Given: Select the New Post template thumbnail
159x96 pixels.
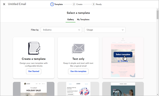Looking at the screenshot, I should pyautogui.click(x=123, y=89).
